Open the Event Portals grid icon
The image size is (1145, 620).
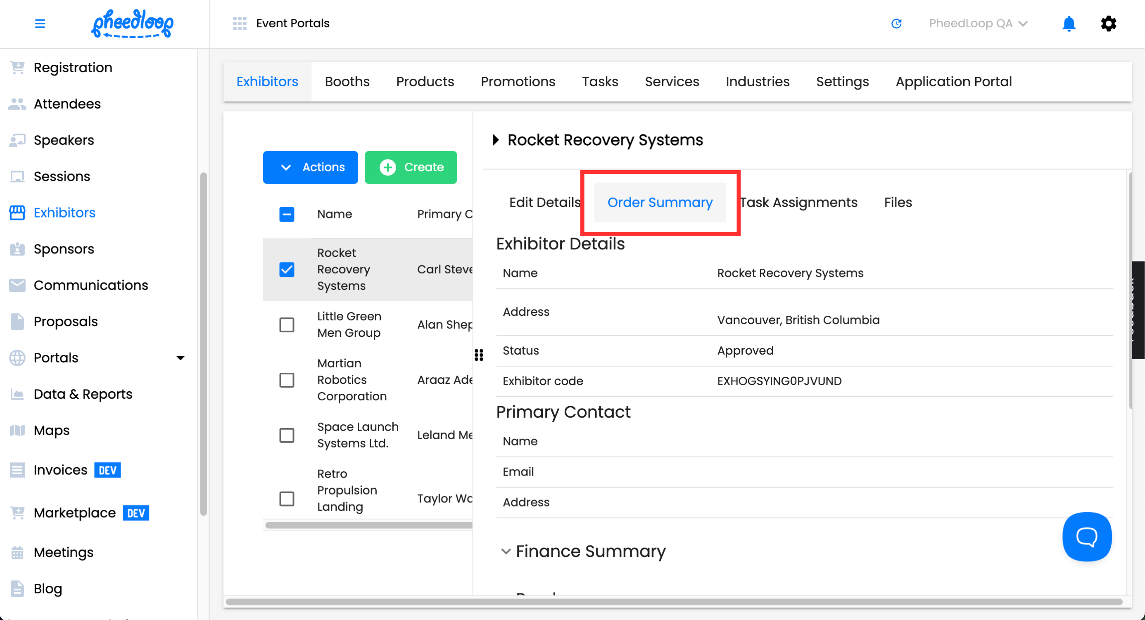point(240,24)
